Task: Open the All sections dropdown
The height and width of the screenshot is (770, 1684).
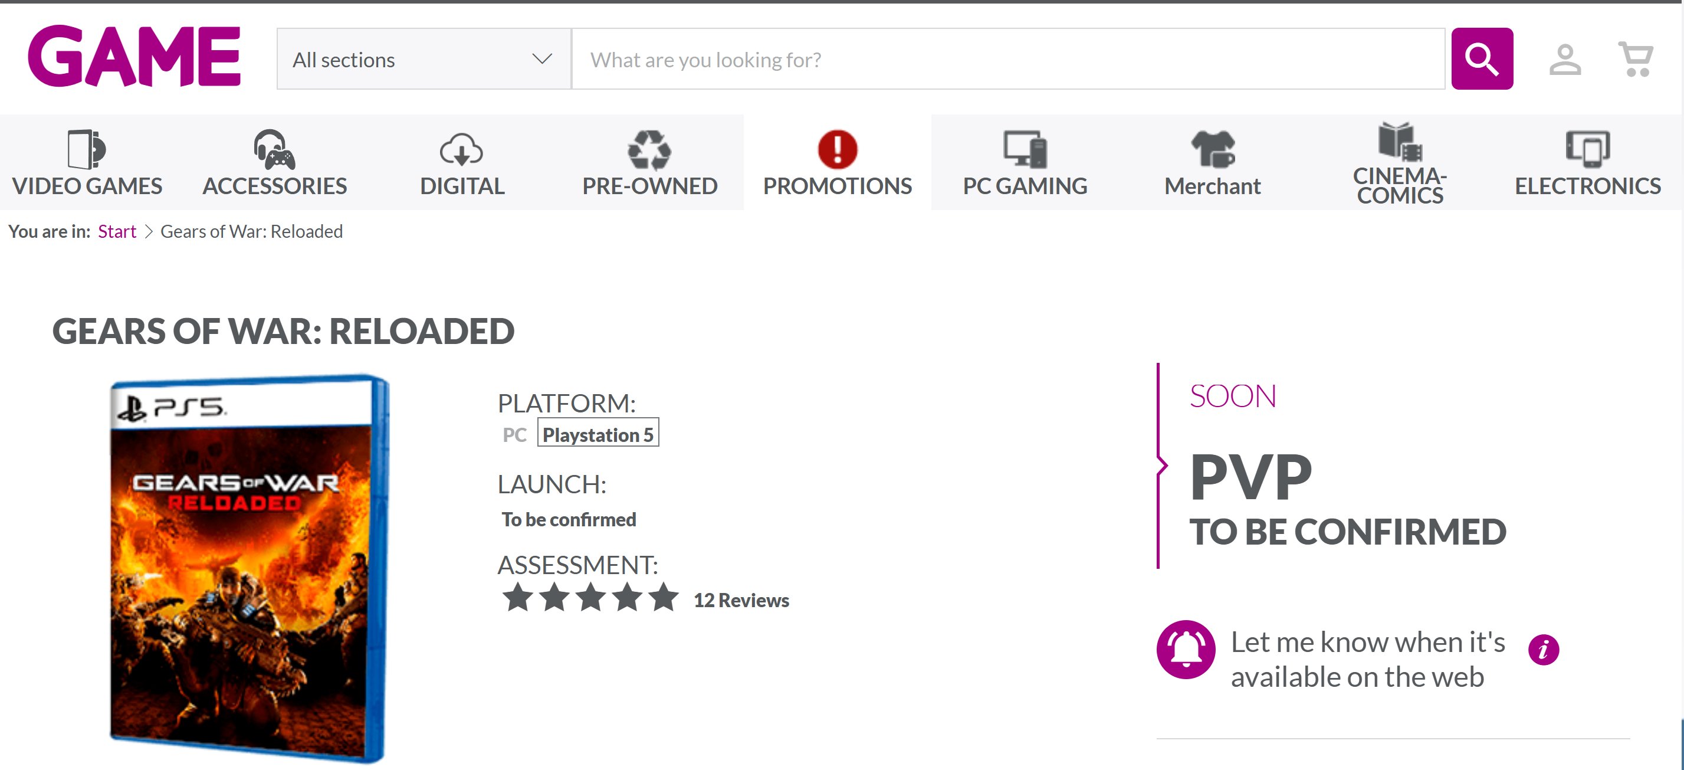Action: click(x=424, y=59)
